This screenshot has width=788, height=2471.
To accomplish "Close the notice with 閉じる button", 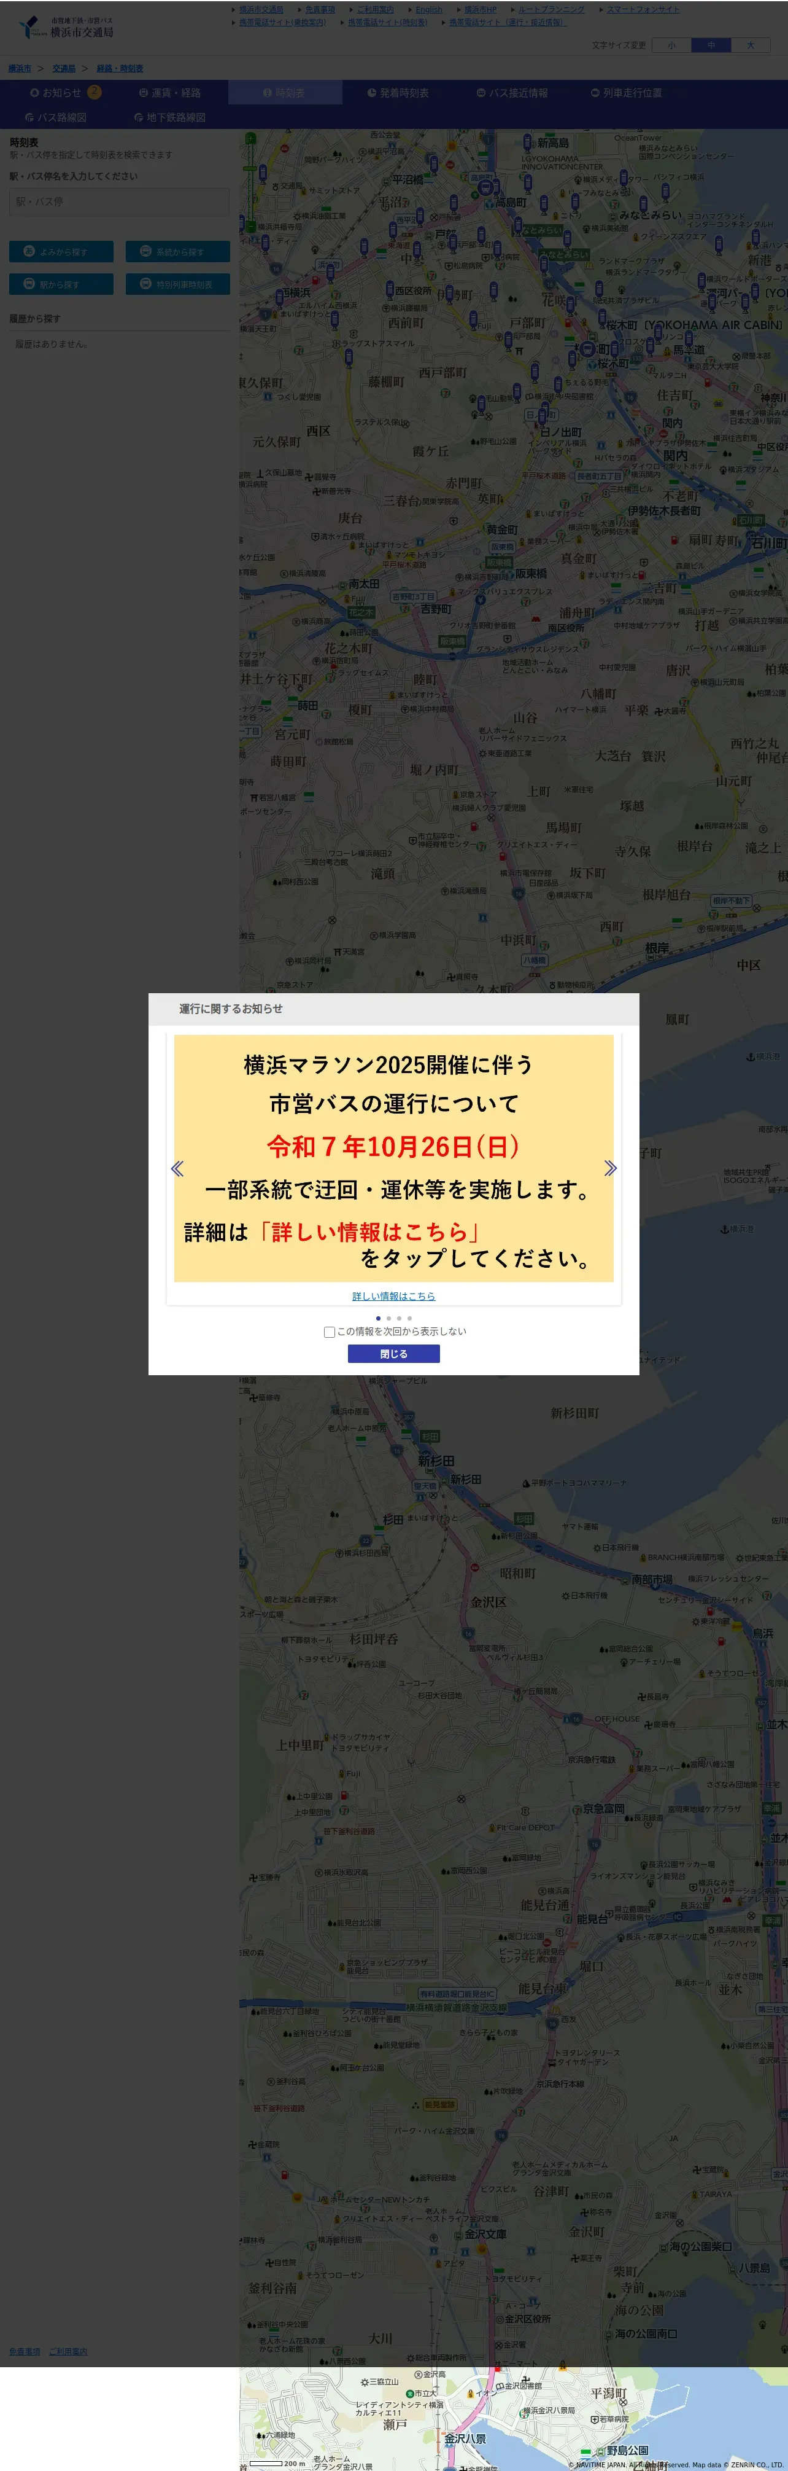I will [394, 1354].
